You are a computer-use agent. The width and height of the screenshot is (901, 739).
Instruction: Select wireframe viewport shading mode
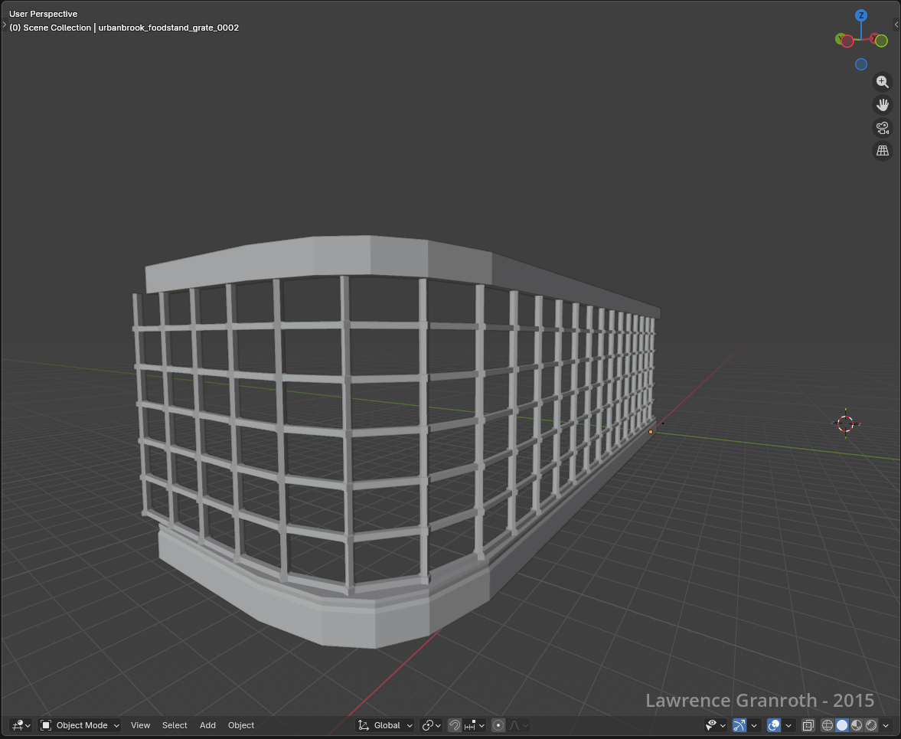pos(828,725)
